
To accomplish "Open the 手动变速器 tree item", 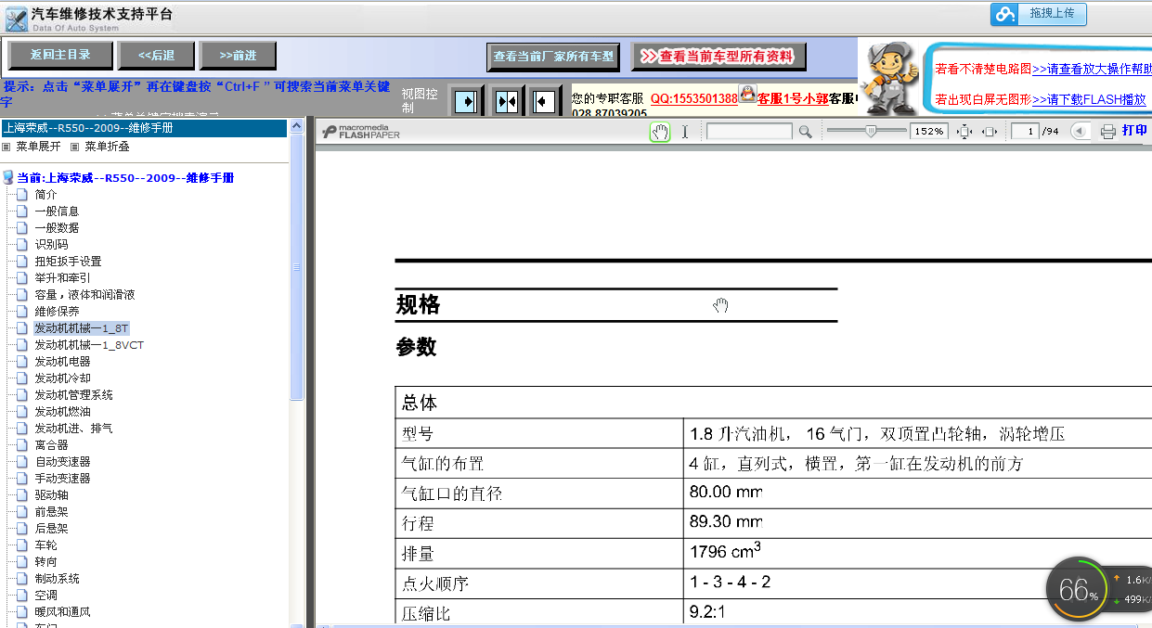I will (x=62, y=479).
